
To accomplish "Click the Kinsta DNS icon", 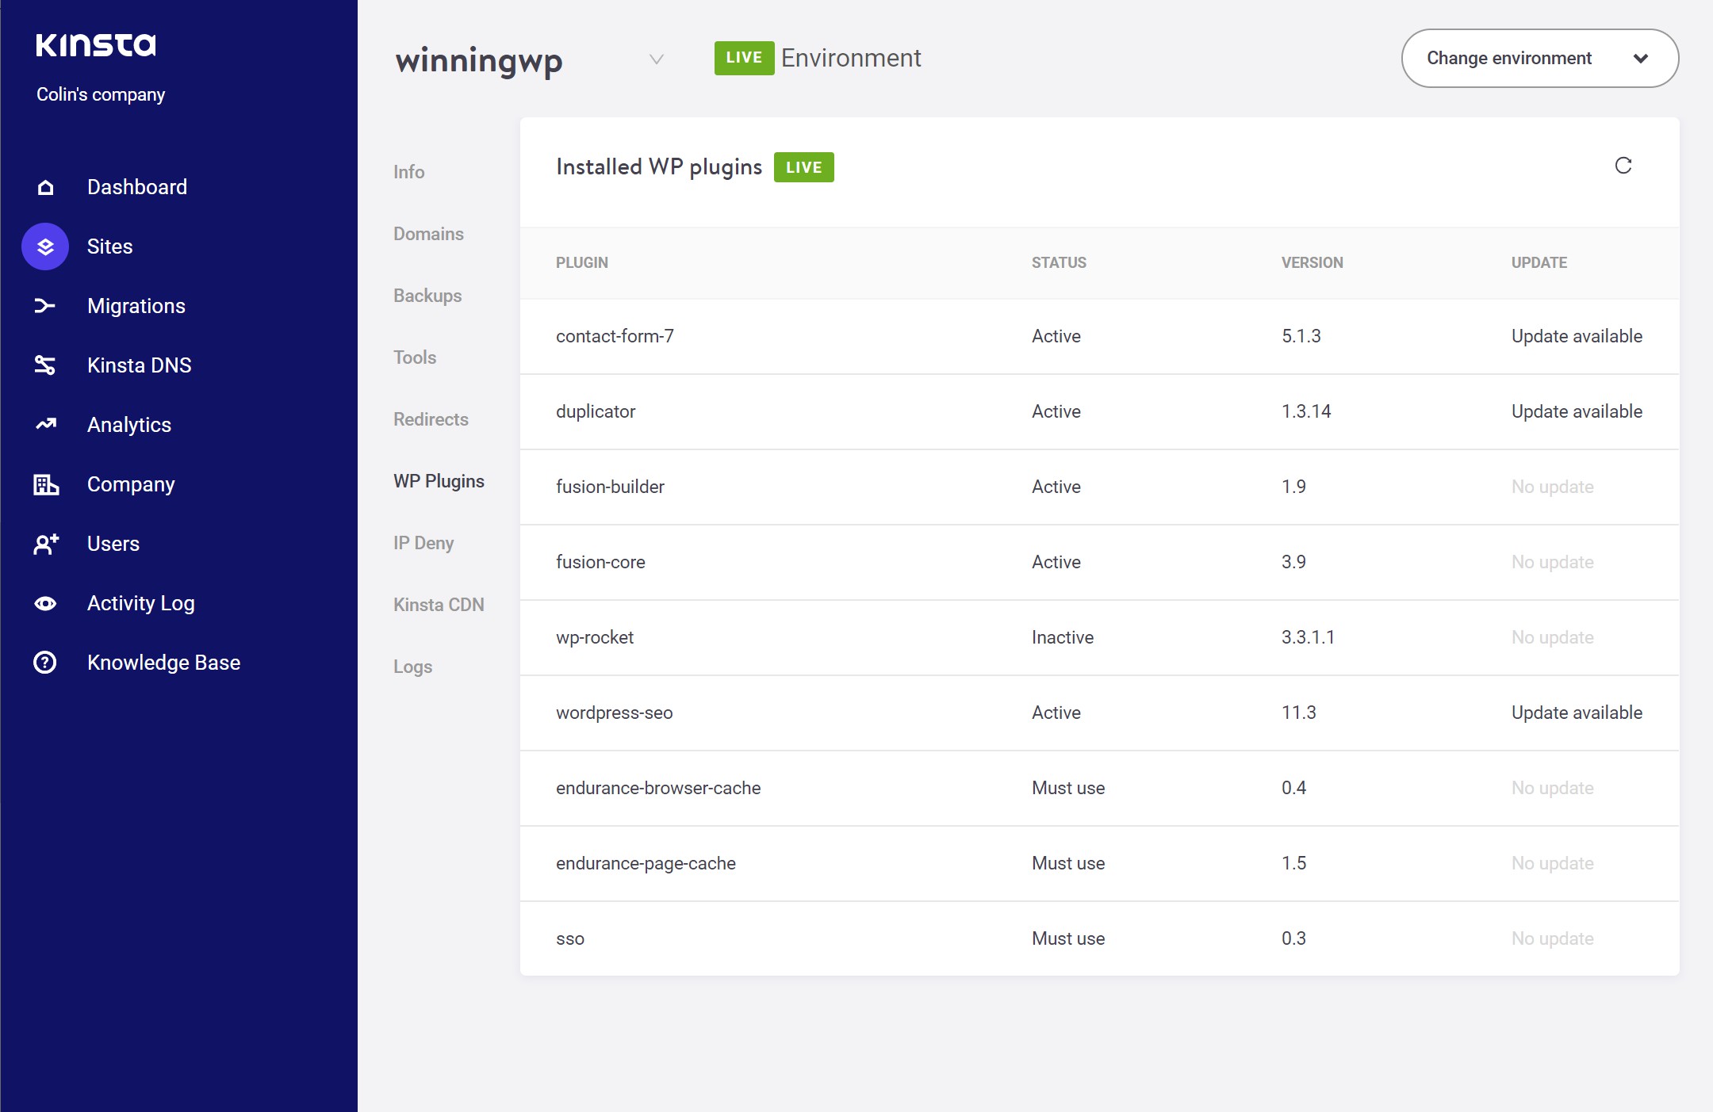I will tap(45, 365).
